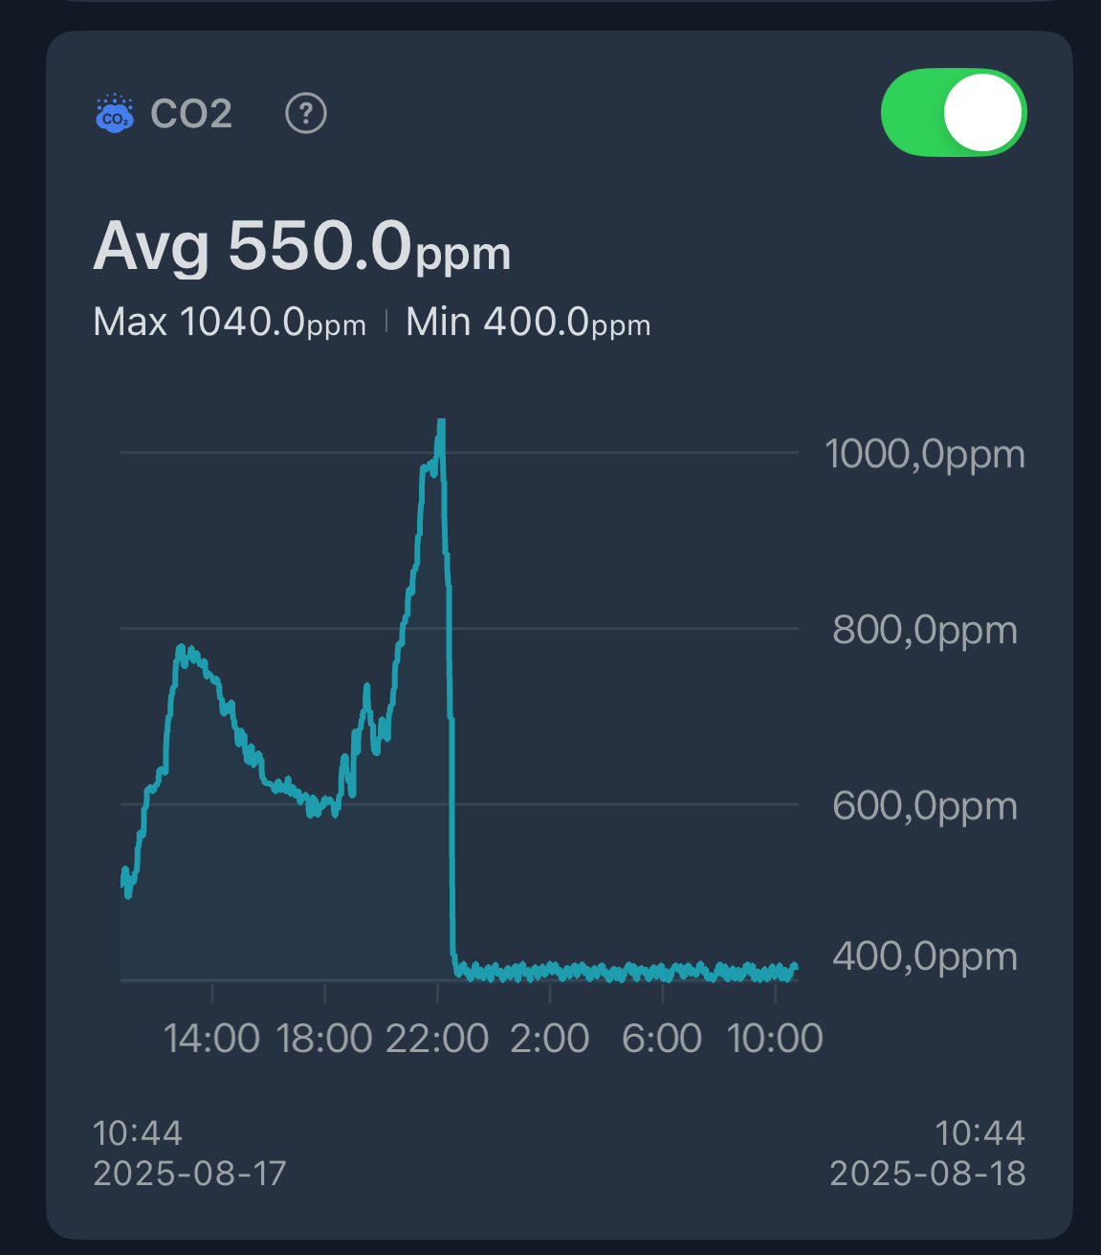The height and width of the screenshot is (1255, 1101).
Task: Select the Min 400.0ppm value
Action: coord(528,323)
